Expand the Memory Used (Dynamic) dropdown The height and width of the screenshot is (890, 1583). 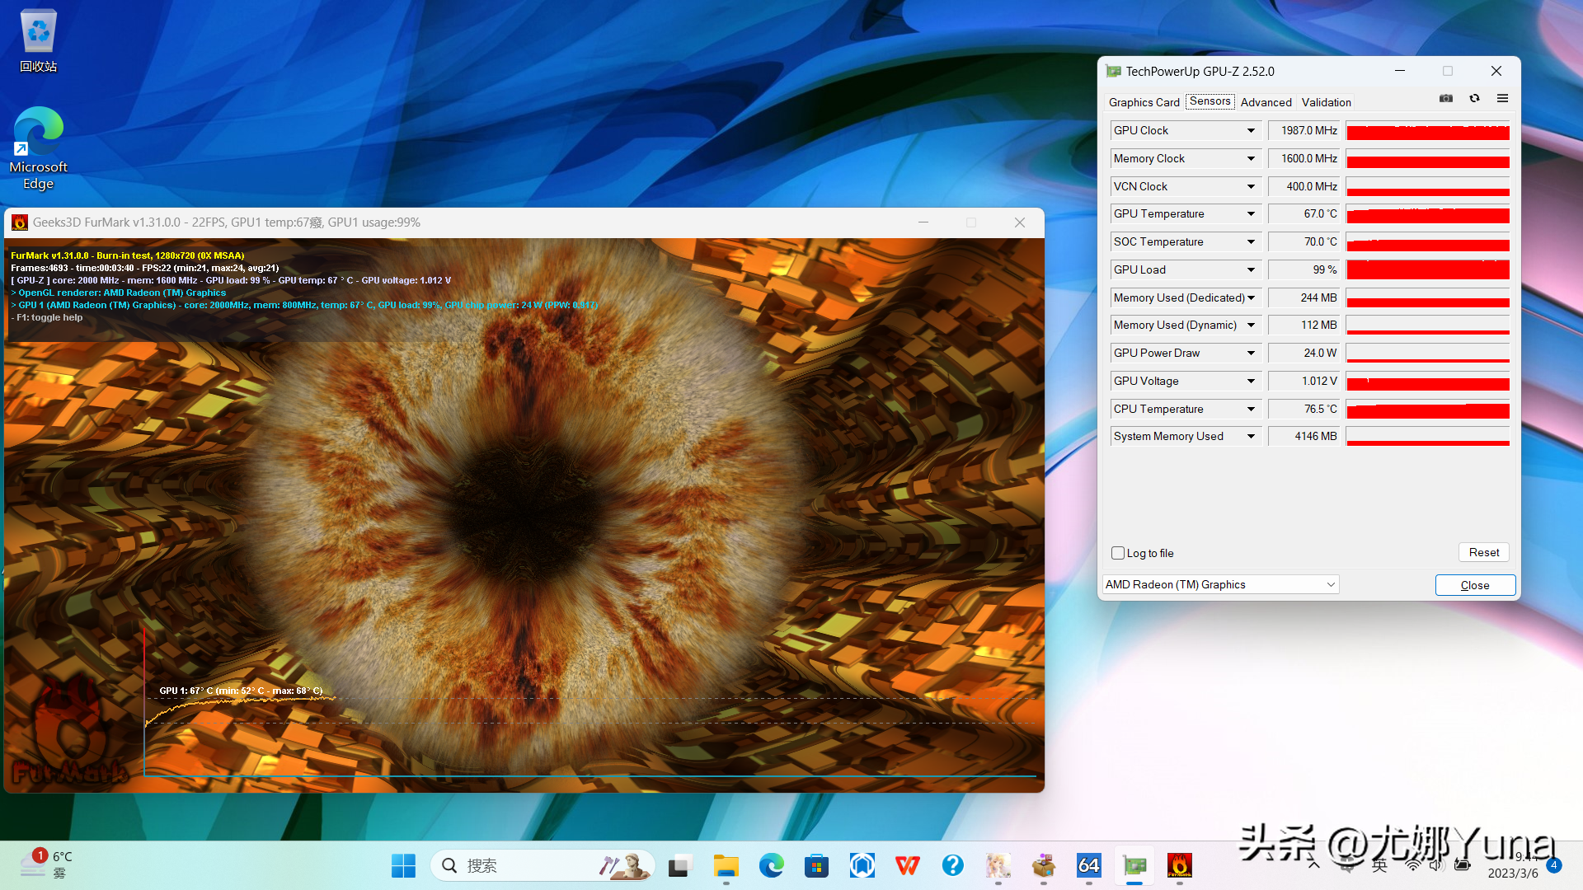(1251, 325)
